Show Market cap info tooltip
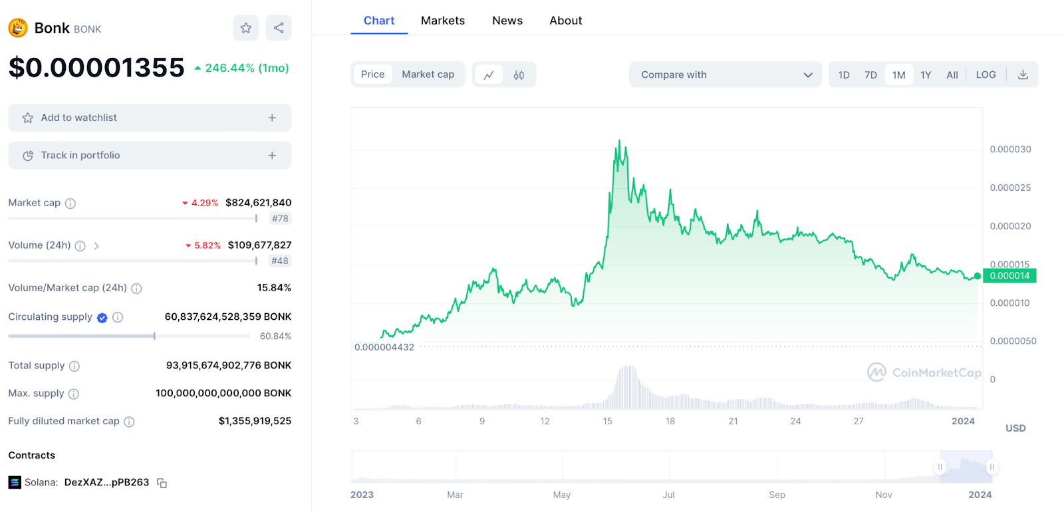 [70, 203]
